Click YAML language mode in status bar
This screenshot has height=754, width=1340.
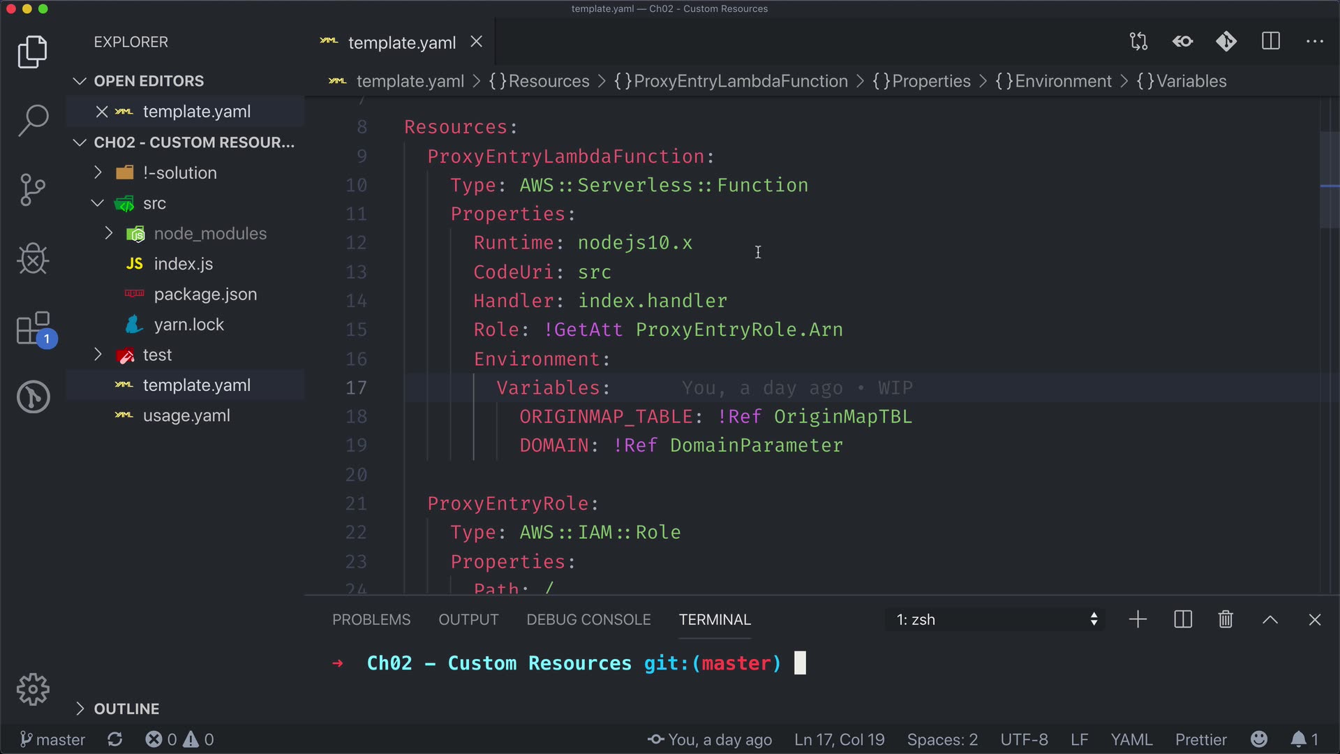pyautogui.click(x=1131, y=739)
